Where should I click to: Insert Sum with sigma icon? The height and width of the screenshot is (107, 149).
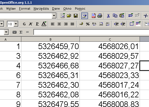pos(21,32)
